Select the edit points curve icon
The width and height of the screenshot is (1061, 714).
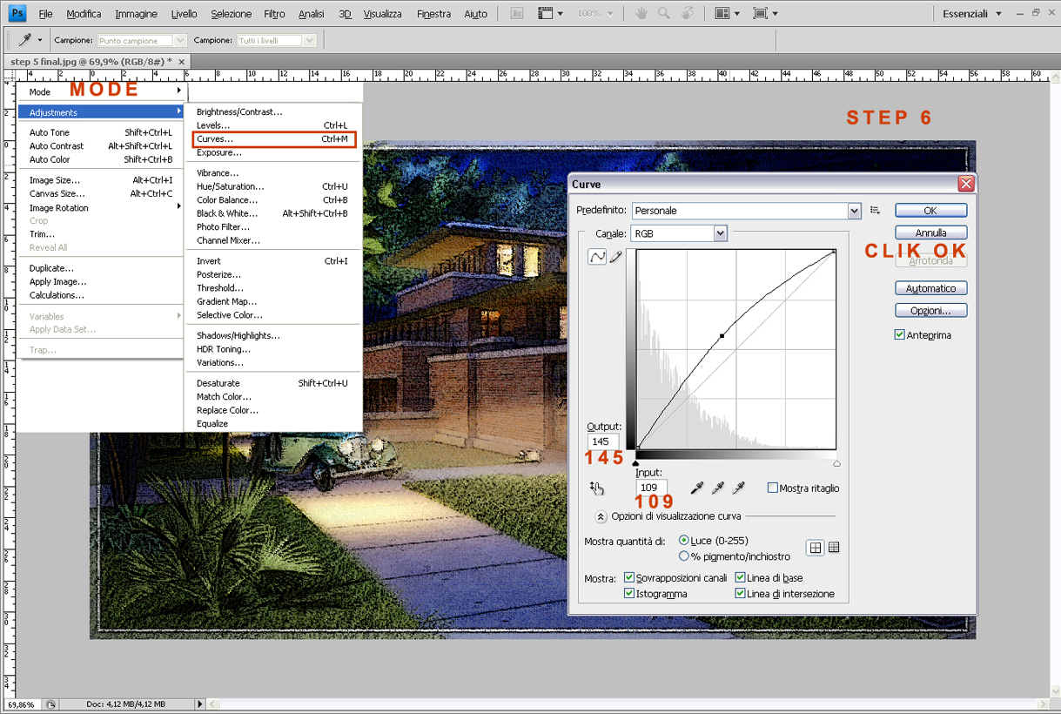pos(598,256)
